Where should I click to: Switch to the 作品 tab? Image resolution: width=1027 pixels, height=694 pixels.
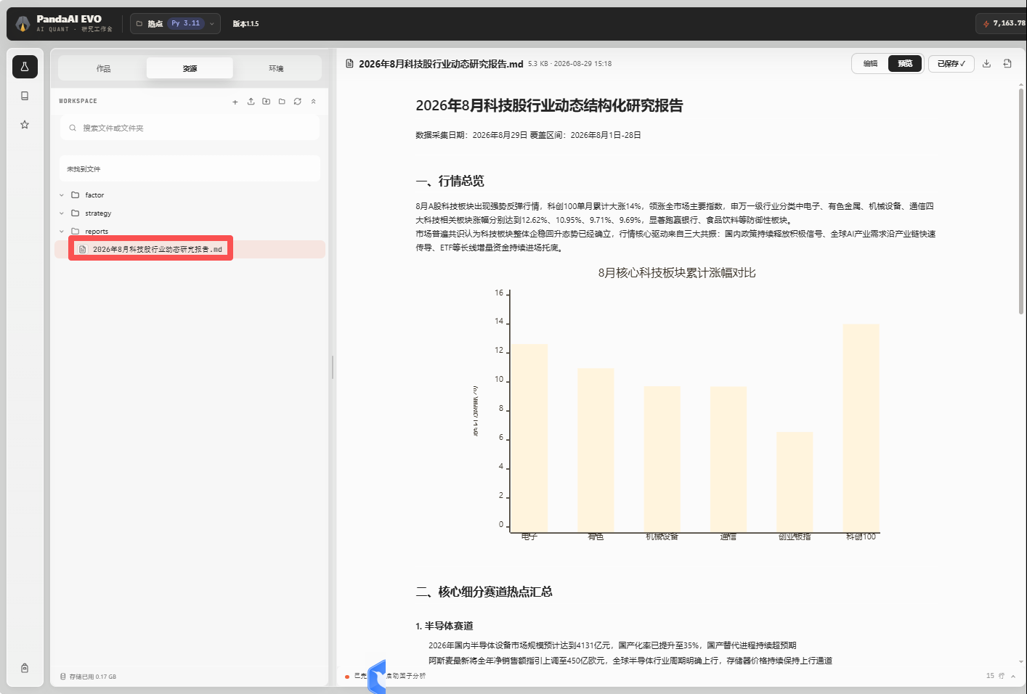(x=103, y=68)
